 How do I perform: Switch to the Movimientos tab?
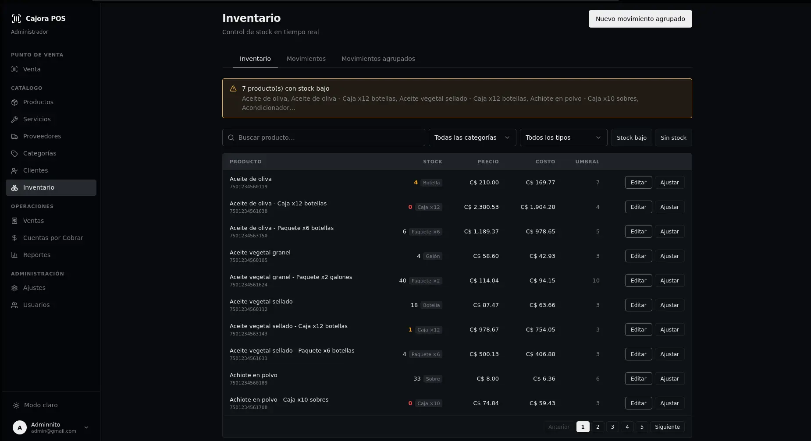[x=306, y=59]
